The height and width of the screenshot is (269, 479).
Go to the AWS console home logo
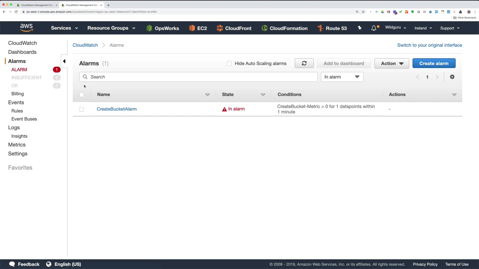27,28
